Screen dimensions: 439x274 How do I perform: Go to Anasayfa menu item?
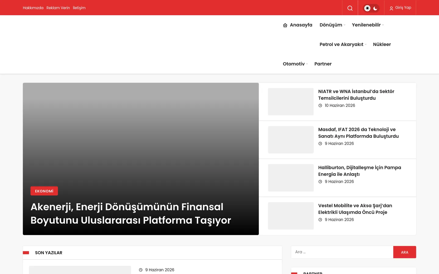tap(298, 25)
